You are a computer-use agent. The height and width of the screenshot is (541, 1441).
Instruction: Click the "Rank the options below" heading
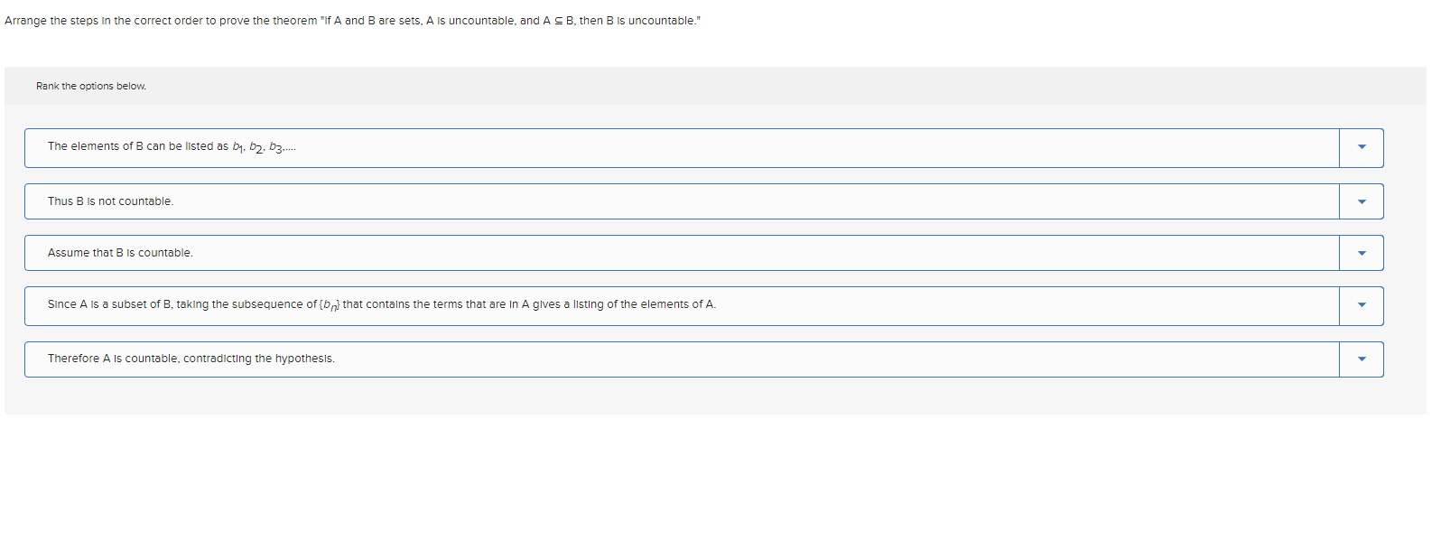90,86
